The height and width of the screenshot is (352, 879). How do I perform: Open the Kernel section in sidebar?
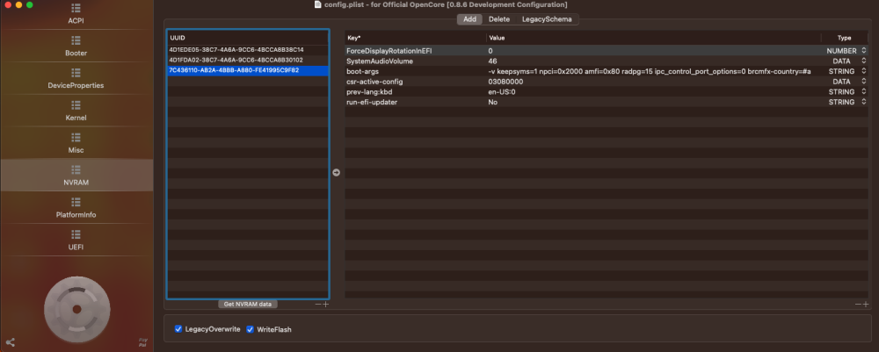click(76, 111)
